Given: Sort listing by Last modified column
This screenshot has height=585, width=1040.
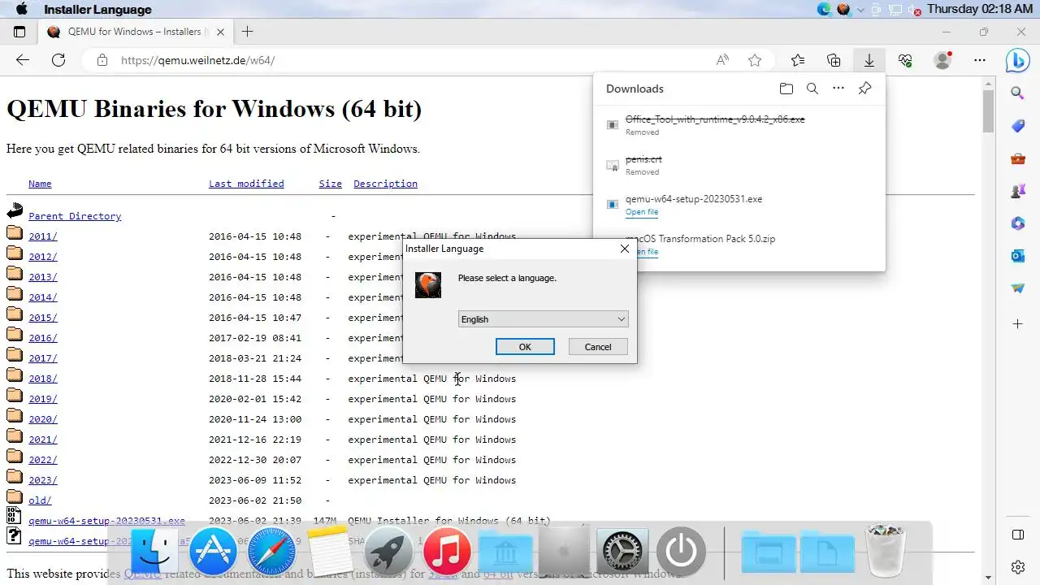Looking at the screenshot, I should click(x=246, y=184).
